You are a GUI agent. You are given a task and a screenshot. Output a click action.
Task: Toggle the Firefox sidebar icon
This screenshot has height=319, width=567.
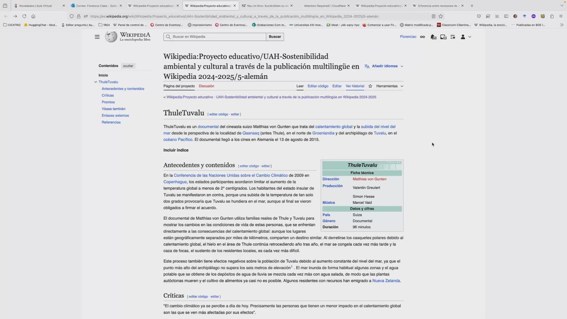(506, 16)
